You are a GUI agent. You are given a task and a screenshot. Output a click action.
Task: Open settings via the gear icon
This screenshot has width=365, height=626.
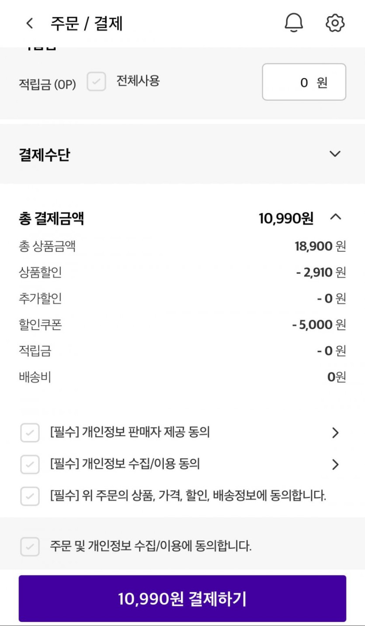[x=335, y=23]
